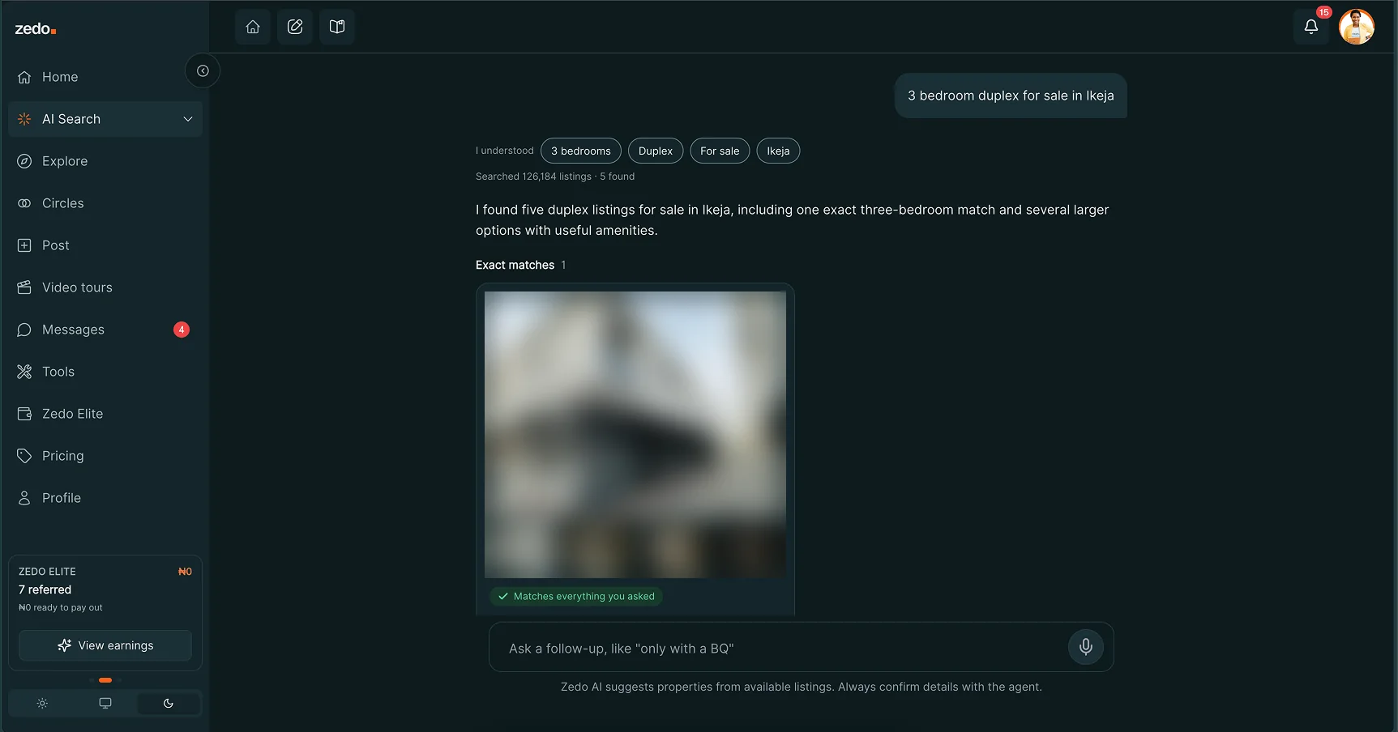Viewport: 1398px width, 732px height.
Task: Open the user avatar menu
Action: point(1357,27)
